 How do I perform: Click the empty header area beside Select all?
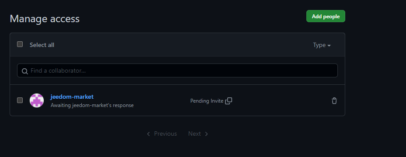coord(181,45)
